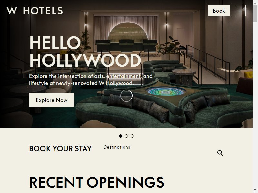This screenshot has width=258, height=193.
Task: Click the Book button in header
Action: tap(219, 11)
